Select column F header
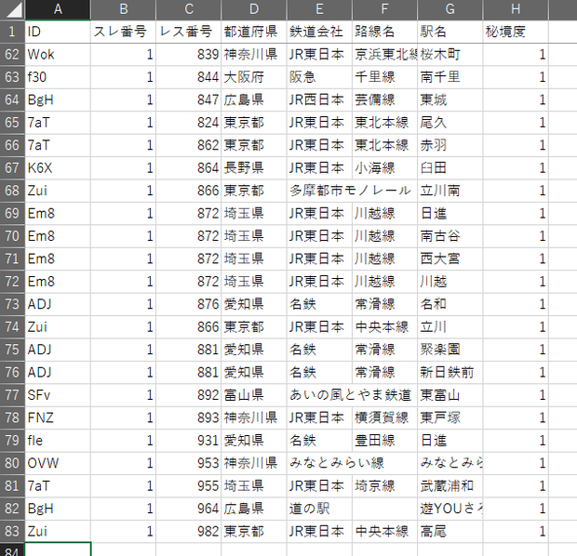The height and width of the screenshot is (556, 577). (385, 9)
